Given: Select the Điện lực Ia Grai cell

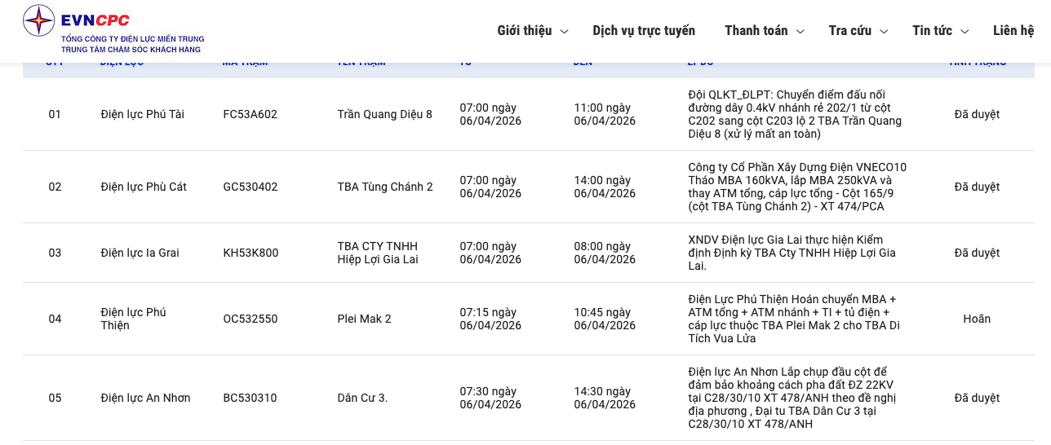Looking at the screenshot, I should (x=140, y=253).
